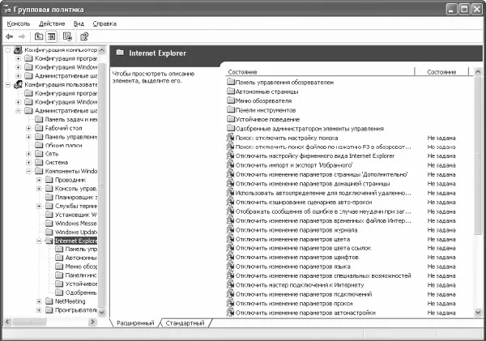Expand the 'Службы терминалов' tree node

39,206
